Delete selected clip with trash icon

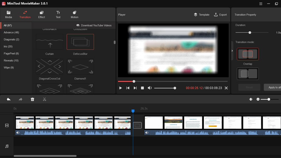[x=32, y=99]
